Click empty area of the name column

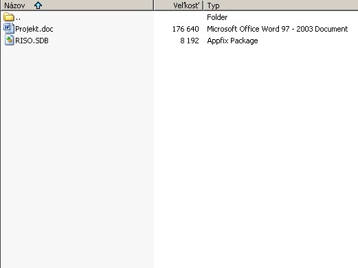77,149
